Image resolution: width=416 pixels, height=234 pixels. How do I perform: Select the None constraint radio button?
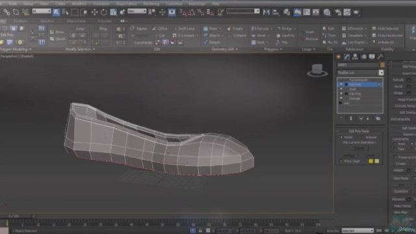(x=395, y=144)
